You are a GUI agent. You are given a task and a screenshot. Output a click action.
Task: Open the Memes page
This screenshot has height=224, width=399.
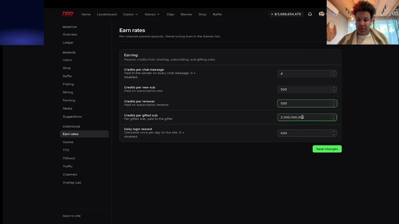click(x=186, y=14)
